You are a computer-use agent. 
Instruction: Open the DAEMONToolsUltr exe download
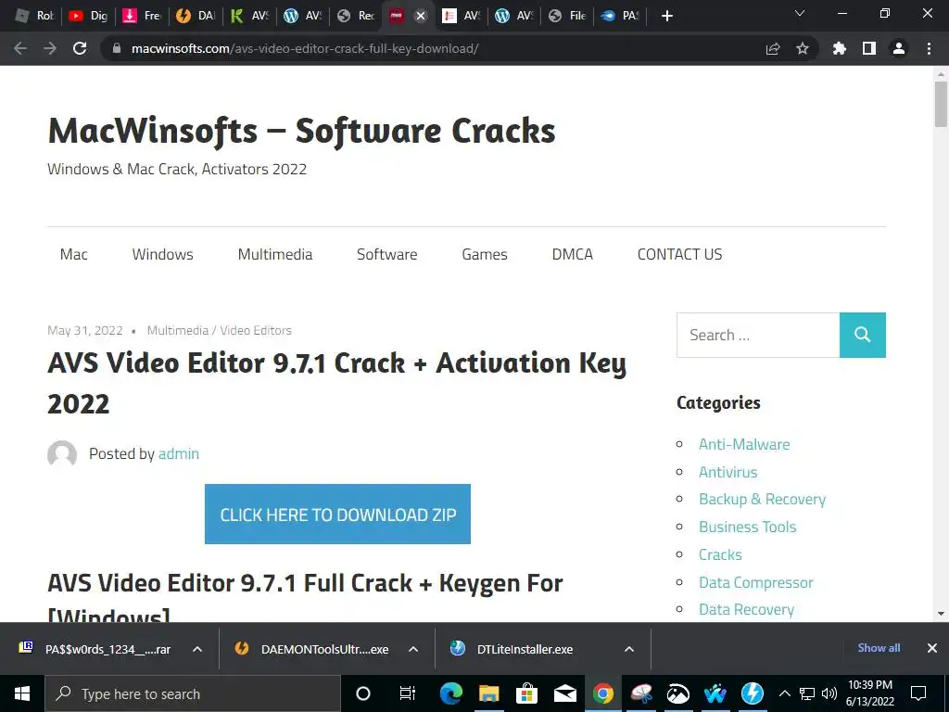(x=311, y=649)
